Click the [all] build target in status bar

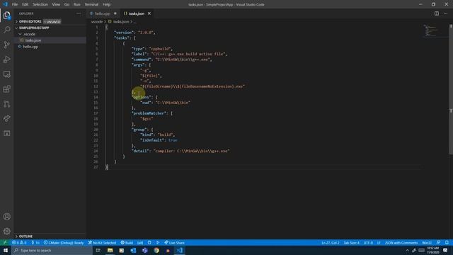[x=140, y=242]
